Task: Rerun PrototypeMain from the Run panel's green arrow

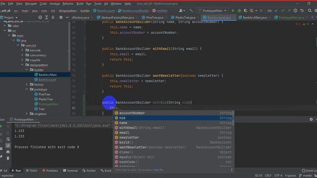Action: pos(1,127)
